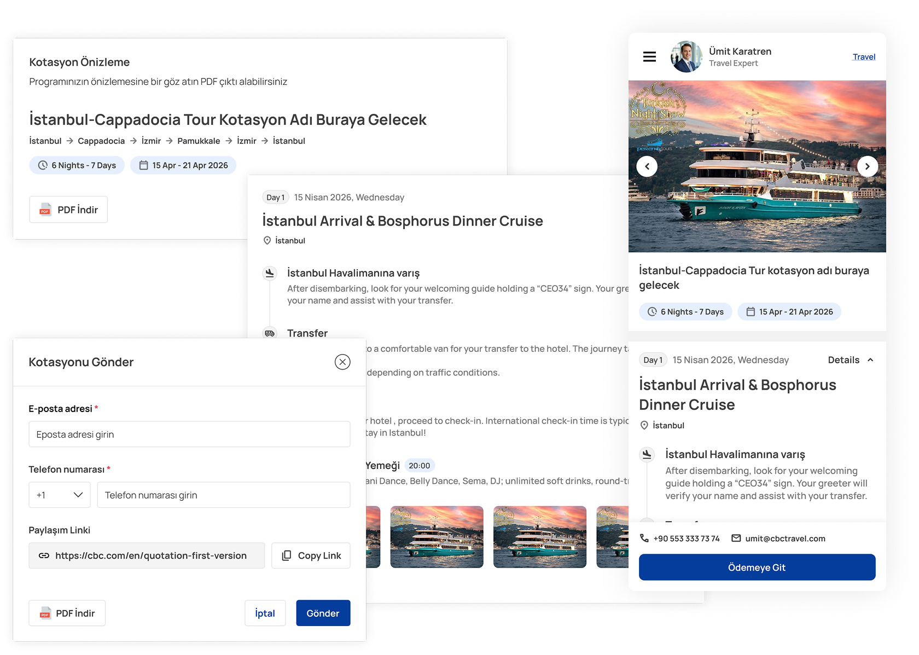Click the envelope icon beside the email
This screenshot has height=655, width=919.
pos(736,538)
